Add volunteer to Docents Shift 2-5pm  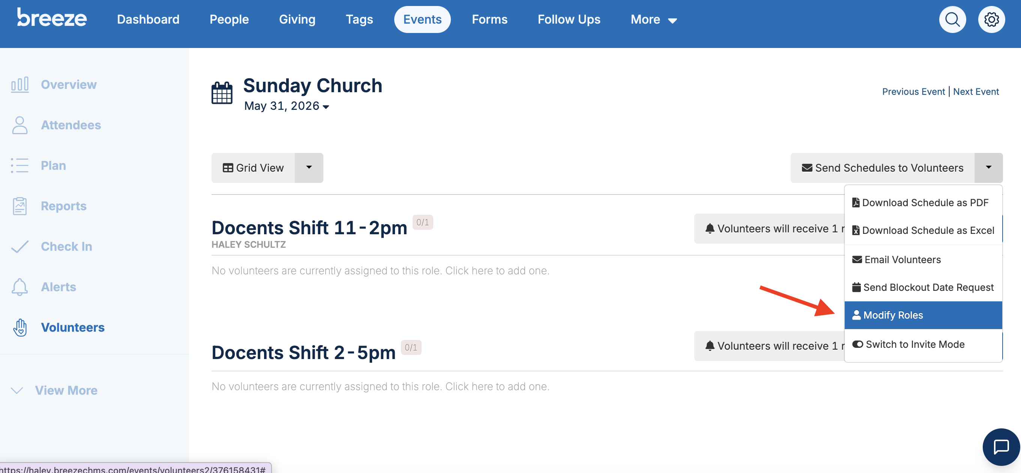click(380, 386)
